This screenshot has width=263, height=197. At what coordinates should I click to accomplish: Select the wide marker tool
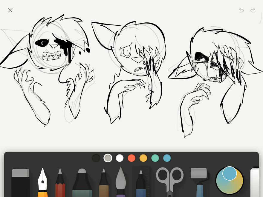pos(82,183)
